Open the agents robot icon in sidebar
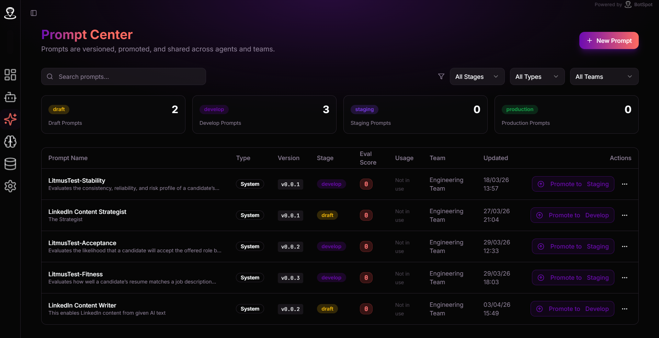Screen dimensions: 659x338 point(10,97)
